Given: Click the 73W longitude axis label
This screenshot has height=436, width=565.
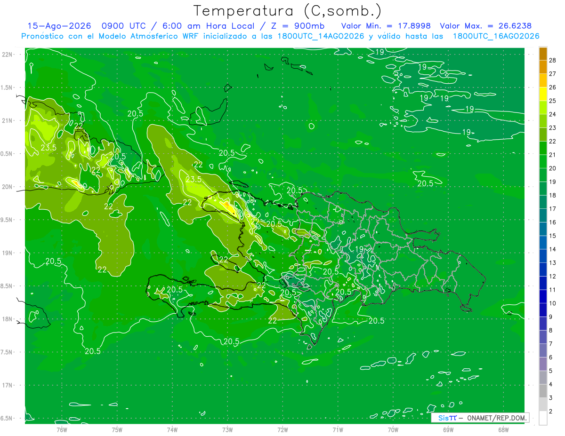Looking at the screenshot, I should [227, 429].
